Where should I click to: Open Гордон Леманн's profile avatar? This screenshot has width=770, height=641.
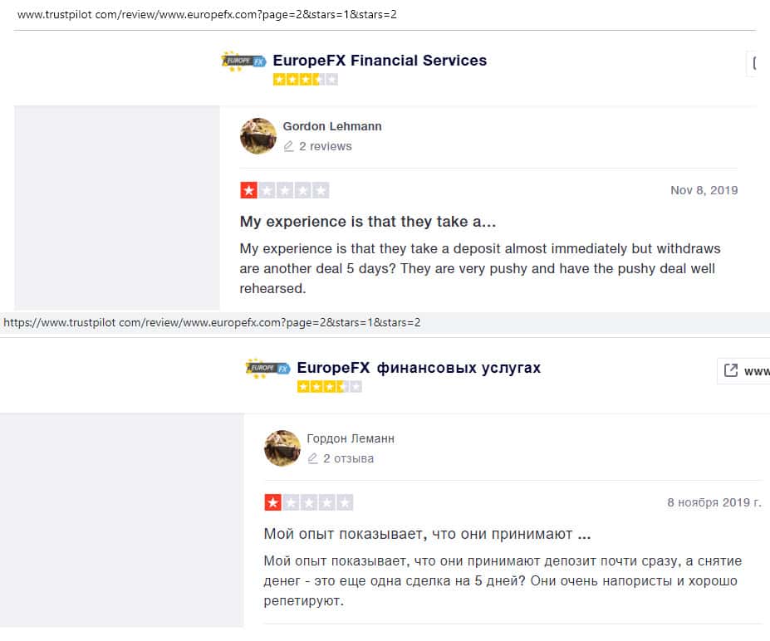282,448
